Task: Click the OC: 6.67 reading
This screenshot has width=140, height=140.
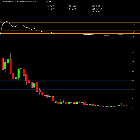Action: pyautogui.click(x=96, y=6)
